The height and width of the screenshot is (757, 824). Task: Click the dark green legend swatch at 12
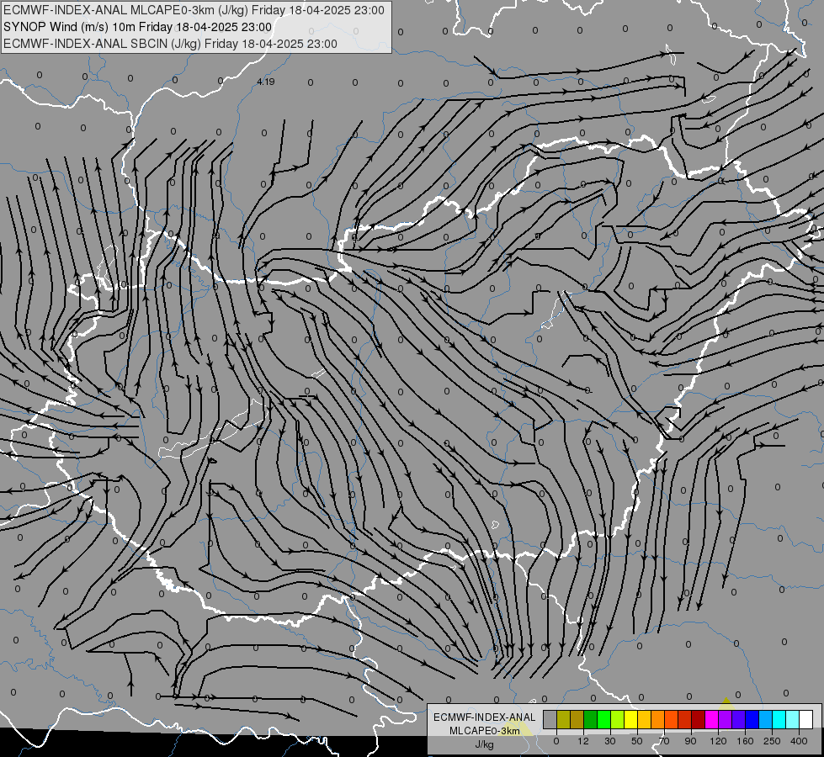coord(591,719)
